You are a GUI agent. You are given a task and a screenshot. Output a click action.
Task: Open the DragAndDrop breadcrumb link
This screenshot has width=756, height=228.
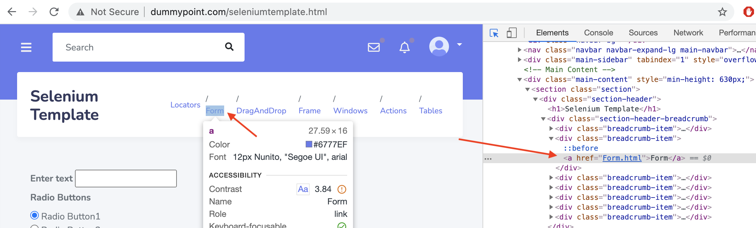(261, 111)
